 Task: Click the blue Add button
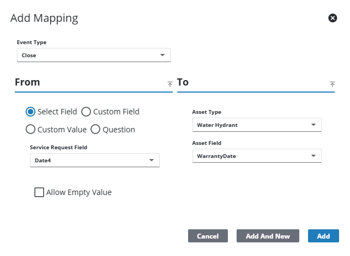point(323,236)
